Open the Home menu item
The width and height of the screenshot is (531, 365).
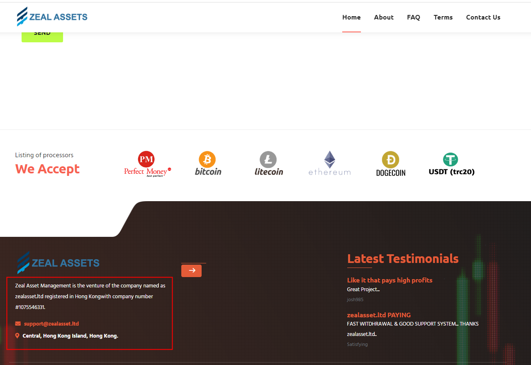[351, 17]
